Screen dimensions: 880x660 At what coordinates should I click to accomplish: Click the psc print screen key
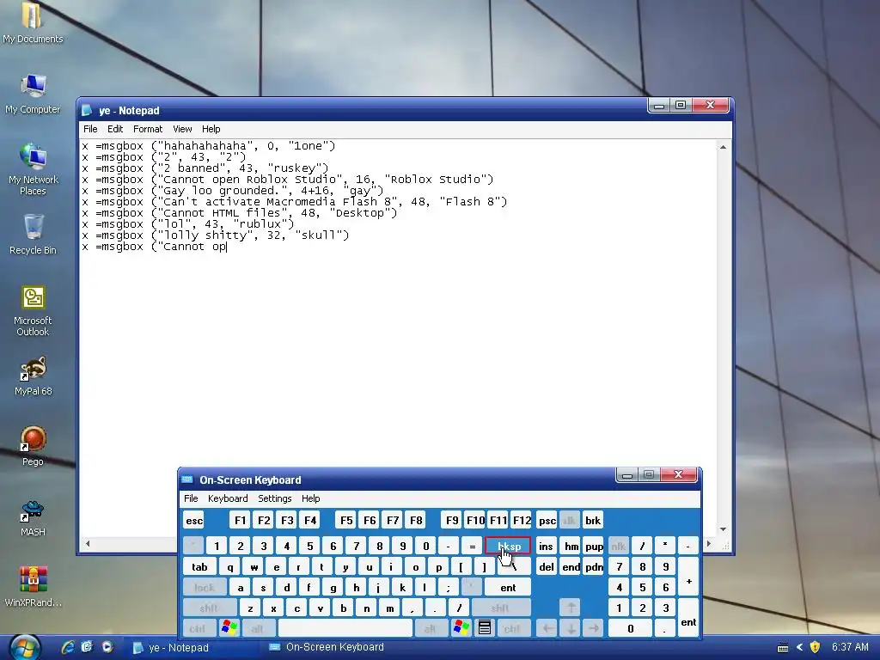pyautogui.click(x=547, y=520)
